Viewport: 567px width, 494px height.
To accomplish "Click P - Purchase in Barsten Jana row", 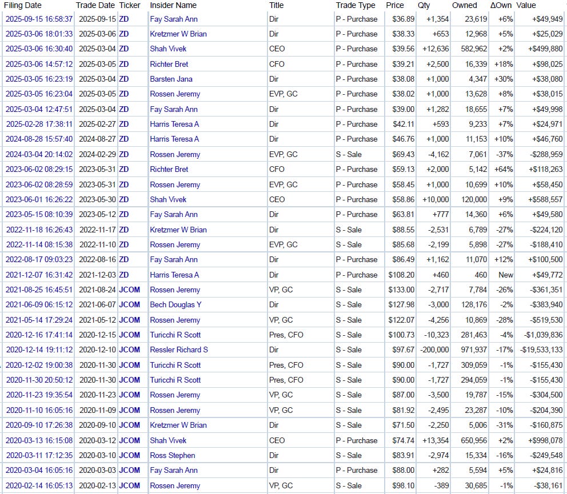I will point(357,79).
